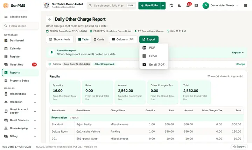The width and height of the screenshot is (252, 150).
Task: Click Show criteria button
Action: pos(59,39)
